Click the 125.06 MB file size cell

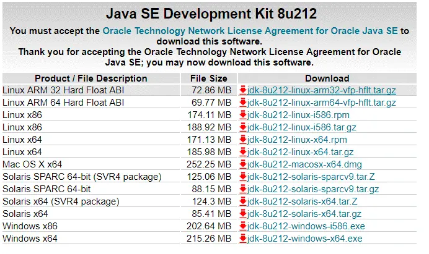(210, 177)
